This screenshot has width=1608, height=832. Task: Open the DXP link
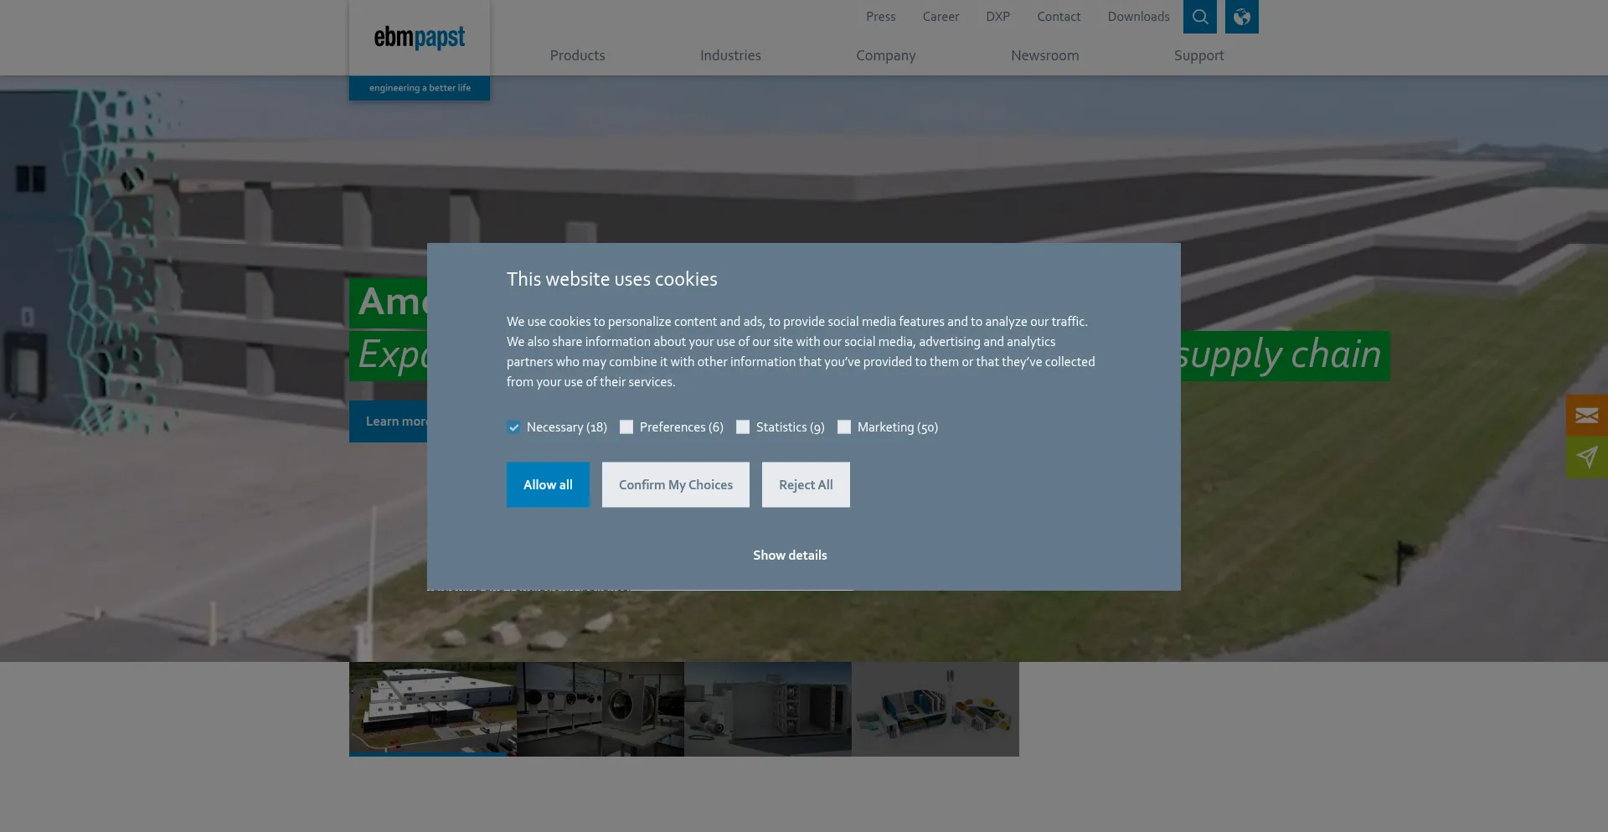click(998, 17)
